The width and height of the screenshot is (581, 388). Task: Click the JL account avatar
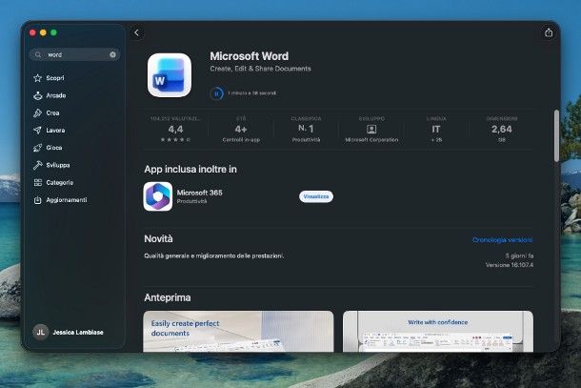coord(40,332)
